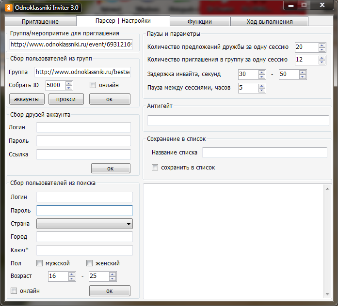Toggle сохранить в список checkbox

click(155, 168)
